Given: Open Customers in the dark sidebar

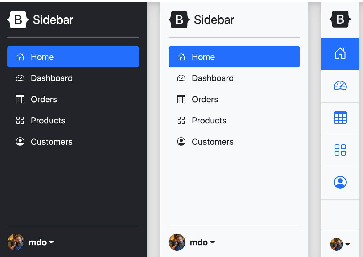Looking at the screenshot, I should [51, 142].
